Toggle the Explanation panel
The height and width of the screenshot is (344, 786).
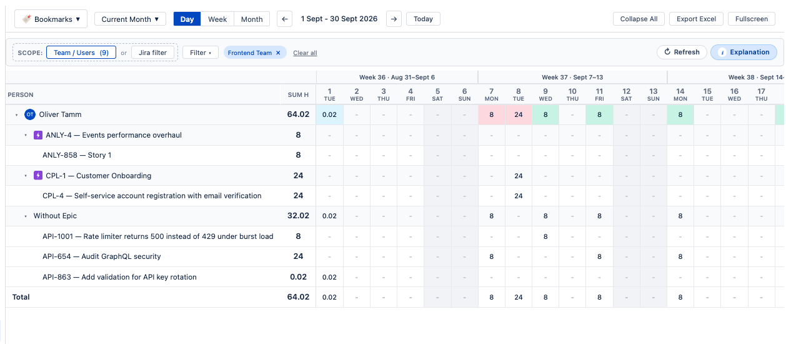tap(744, 52)
